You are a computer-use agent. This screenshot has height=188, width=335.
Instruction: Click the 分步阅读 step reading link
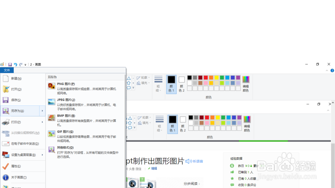(x=192, y=184)
